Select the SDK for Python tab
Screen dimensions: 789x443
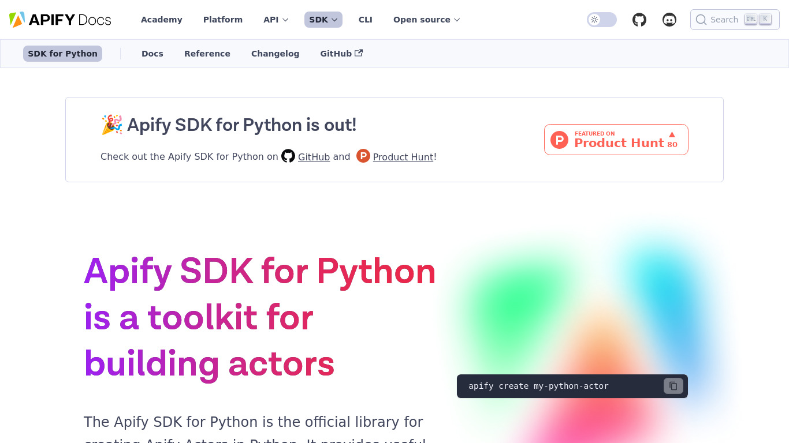[63, 54]
